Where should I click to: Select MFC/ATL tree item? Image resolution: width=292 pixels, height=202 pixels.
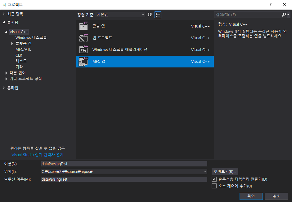coord(23,49)
